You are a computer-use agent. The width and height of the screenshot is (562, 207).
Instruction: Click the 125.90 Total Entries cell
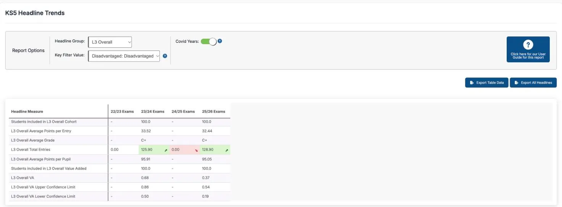click(x=154, y=150)
